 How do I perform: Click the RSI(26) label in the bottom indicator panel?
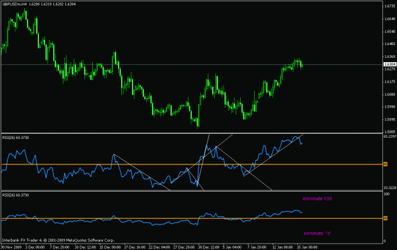(x=15, y=195)
